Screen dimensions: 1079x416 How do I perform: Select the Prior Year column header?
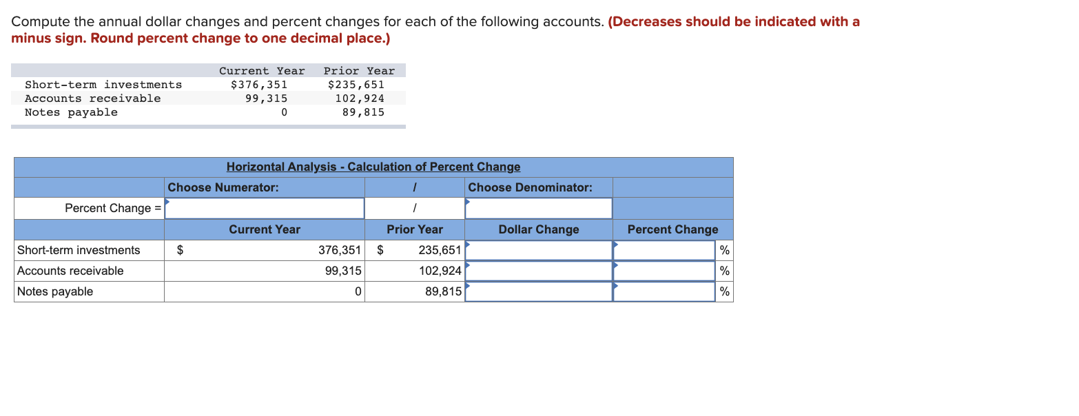[414, 229]
